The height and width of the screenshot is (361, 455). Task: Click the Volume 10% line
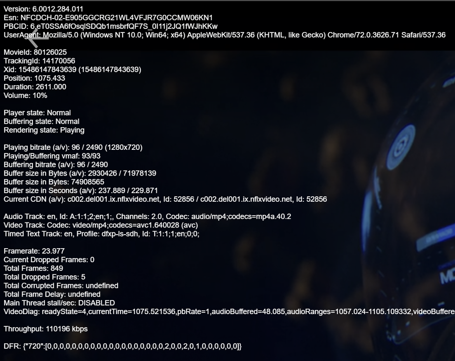pos(25,96)
